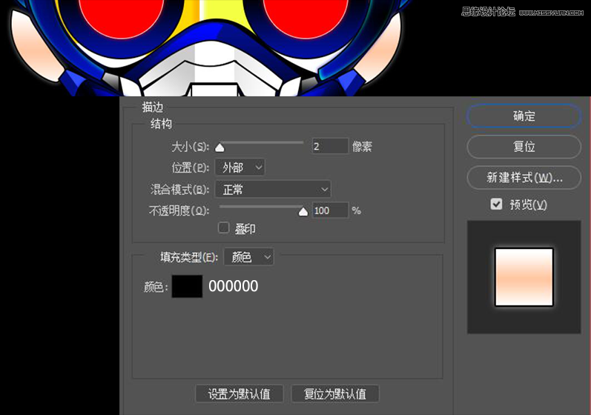Open the black stroke color swatch
591x415 pixels.
(187, 286)
